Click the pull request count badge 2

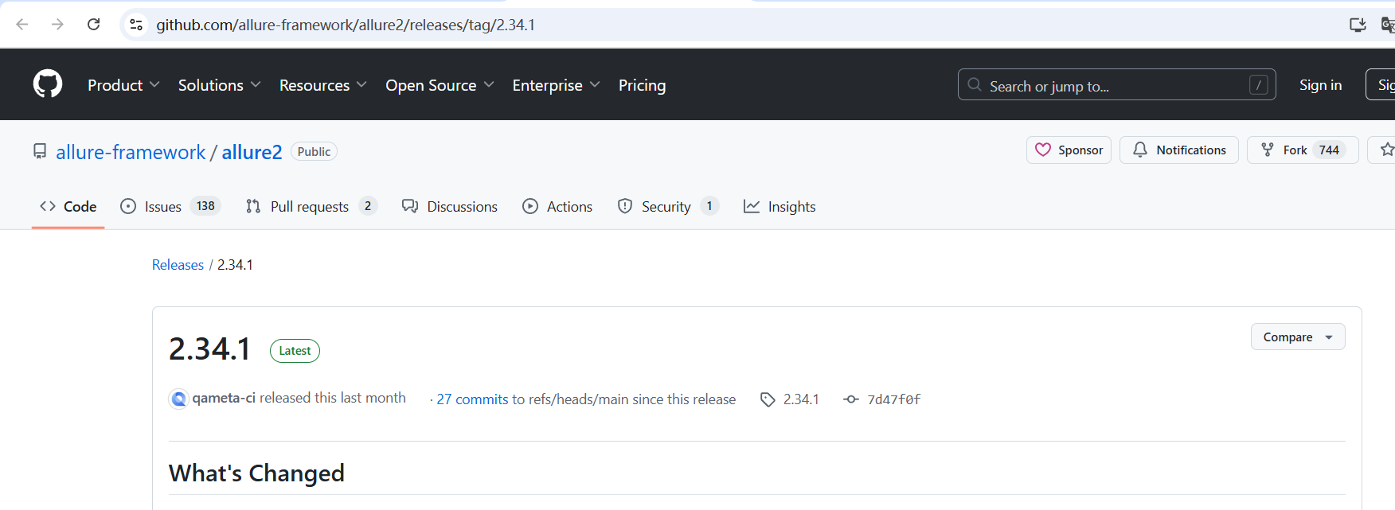point(368,206)
